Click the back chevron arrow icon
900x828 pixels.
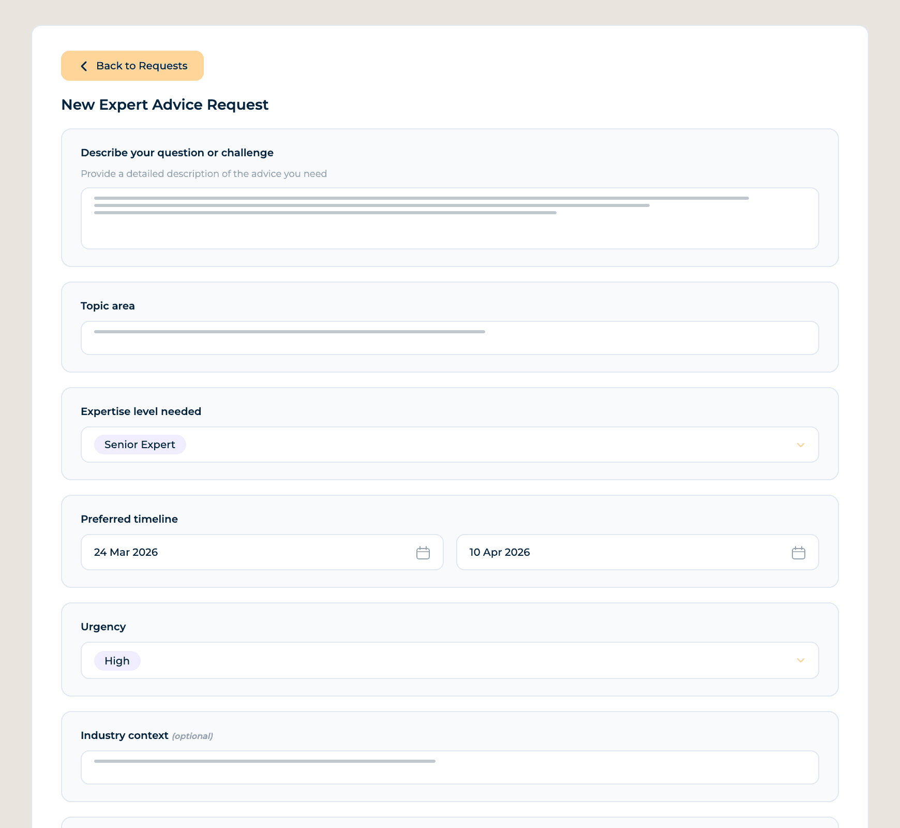click(x=84, y=66)
